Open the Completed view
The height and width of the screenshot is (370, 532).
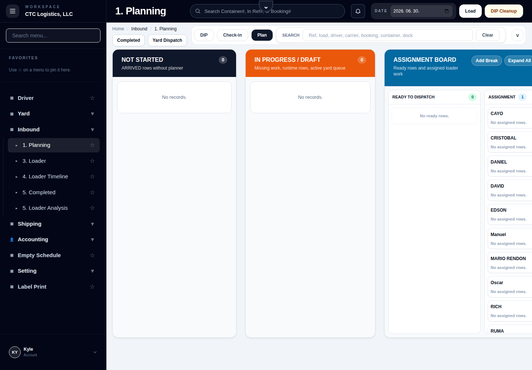[129, 40]
